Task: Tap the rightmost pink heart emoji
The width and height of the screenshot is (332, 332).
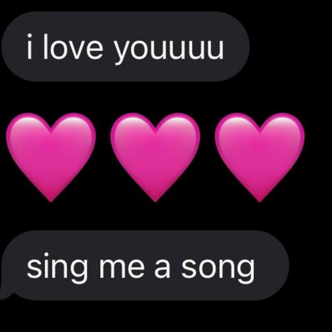Action: (259, 157)
